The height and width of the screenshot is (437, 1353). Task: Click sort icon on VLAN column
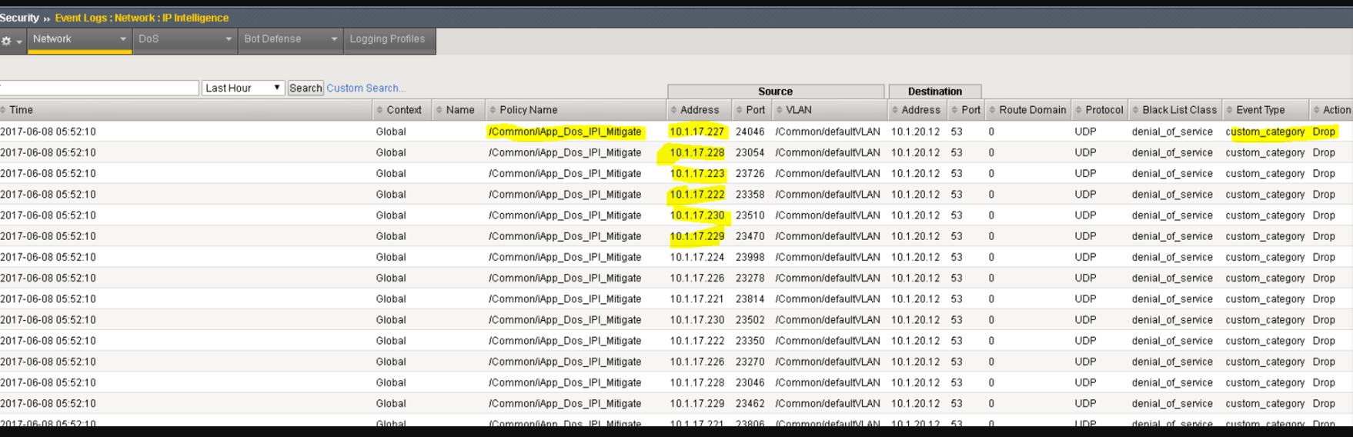point(780,110)
